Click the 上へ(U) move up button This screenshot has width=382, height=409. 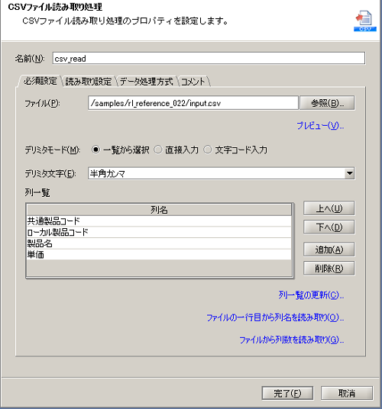[329, 208]
